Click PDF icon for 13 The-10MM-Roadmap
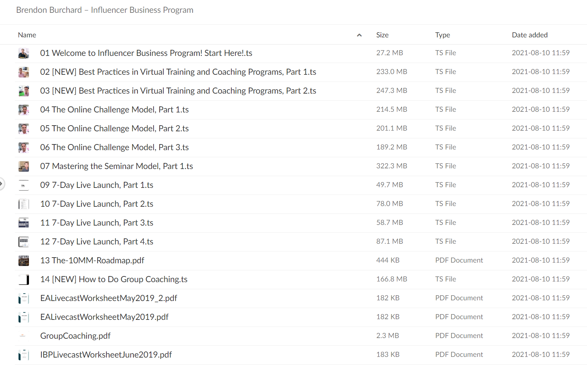 click(x=24, y=261)
